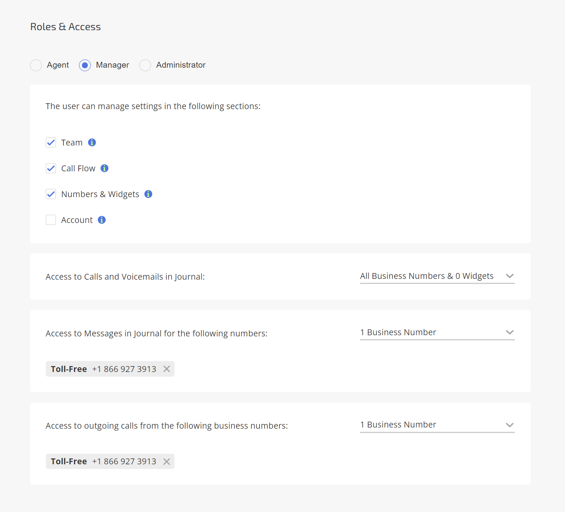Open Numbers & Widgets info icon
The image size is (565, 512).
[148, 194]
